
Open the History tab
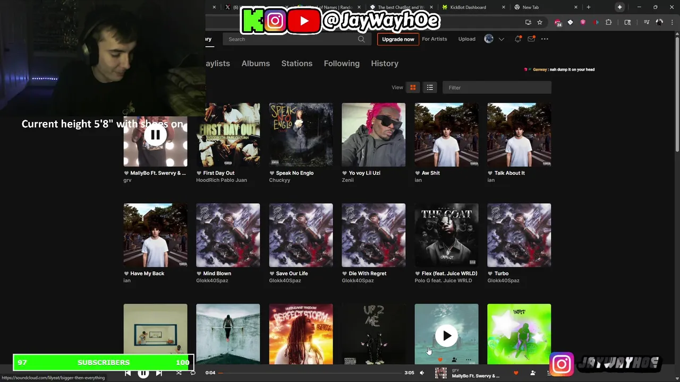pyautogui.click(x=385, y=63)
